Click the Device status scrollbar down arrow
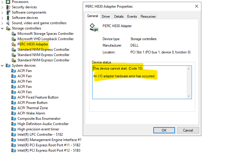The height and width of the screenshot is (154, 226). [x=189, y=96]
